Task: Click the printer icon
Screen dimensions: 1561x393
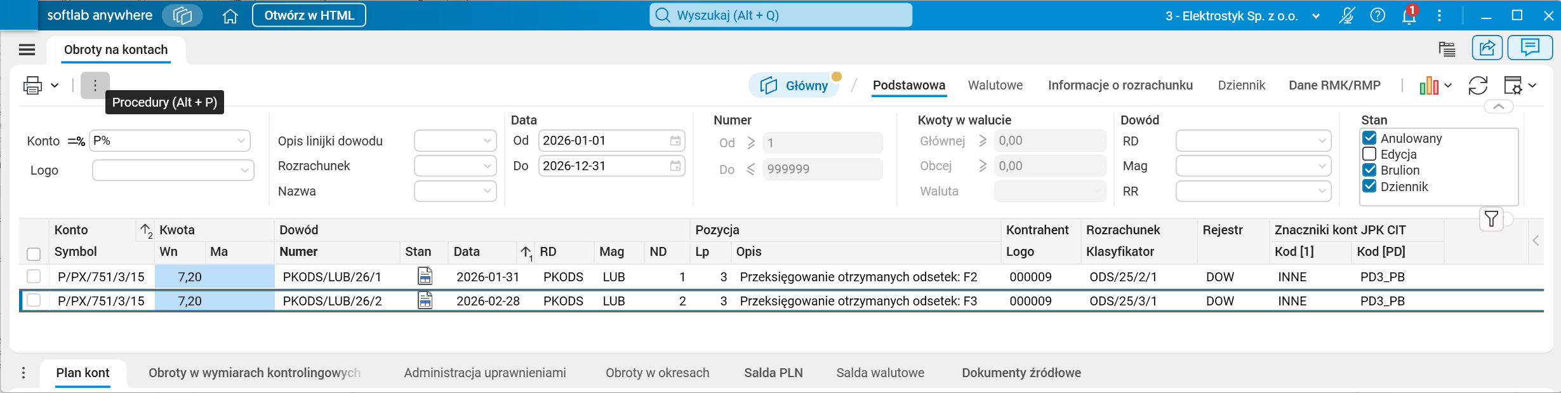Action: [x=32, y=85]
